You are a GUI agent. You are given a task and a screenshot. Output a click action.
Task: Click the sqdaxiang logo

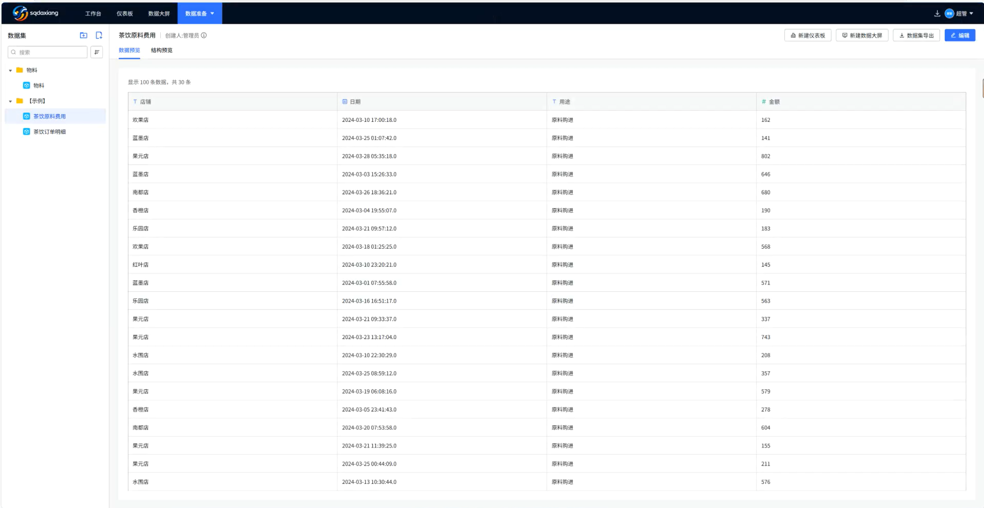(x=35, y=13)
